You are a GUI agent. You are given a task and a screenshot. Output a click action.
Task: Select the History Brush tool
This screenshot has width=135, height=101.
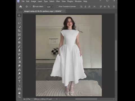click(x=19, y=54)
